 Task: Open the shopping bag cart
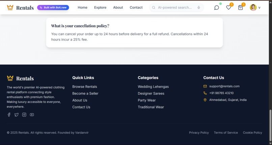click(x=240, y=7)
